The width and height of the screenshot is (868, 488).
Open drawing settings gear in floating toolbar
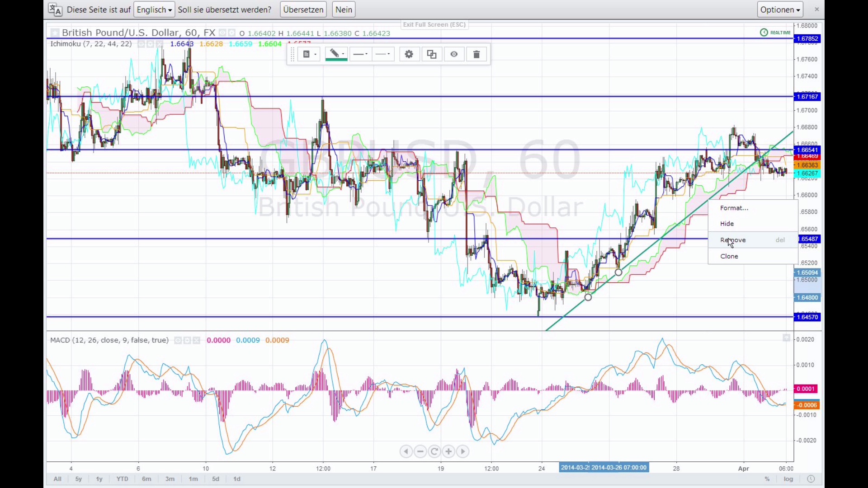(x=409, y=55)
